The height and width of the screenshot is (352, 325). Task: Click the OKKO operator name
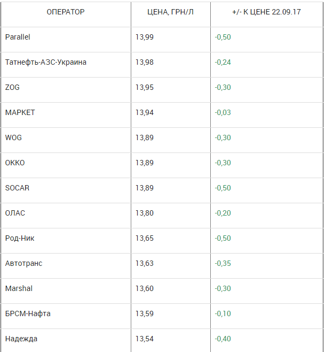[x=14, y=163]
